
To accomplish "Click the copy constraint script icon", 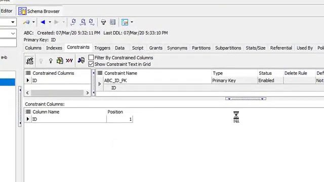I will coord(60,61).
